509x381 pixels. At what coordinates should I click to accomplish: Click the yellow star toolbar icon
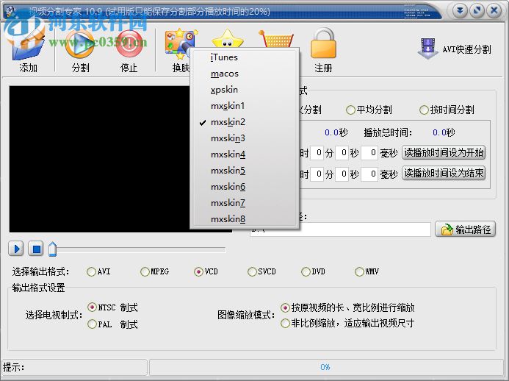[228, 38]
